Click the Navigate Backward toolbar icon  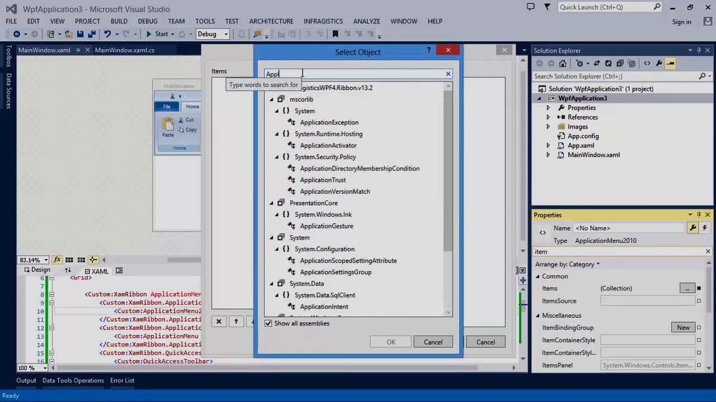(17, 34)
